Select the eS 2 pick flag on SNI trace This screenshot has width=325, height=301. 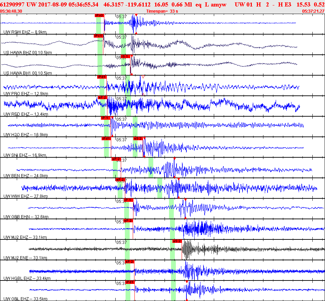tap(138, 139)
